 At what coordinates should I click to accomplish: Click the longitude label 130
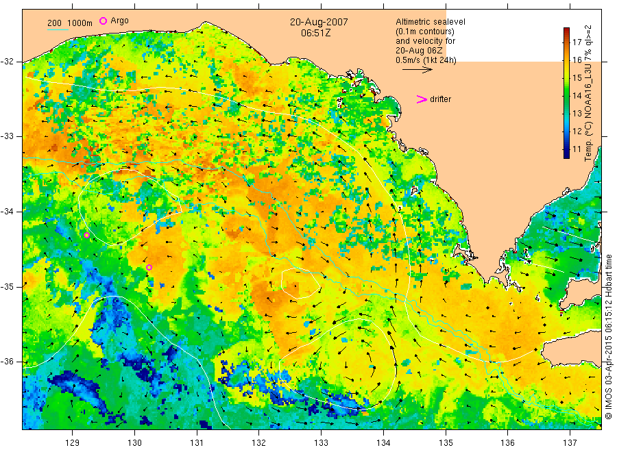click(134, 443)
